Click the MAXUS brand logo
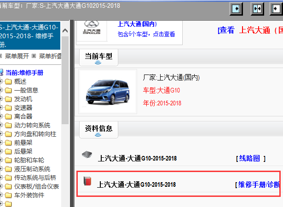Viewport: 283px width, 207px height. [92, 28]
